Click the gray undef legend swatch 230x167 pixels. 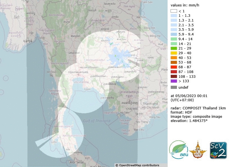174,87
